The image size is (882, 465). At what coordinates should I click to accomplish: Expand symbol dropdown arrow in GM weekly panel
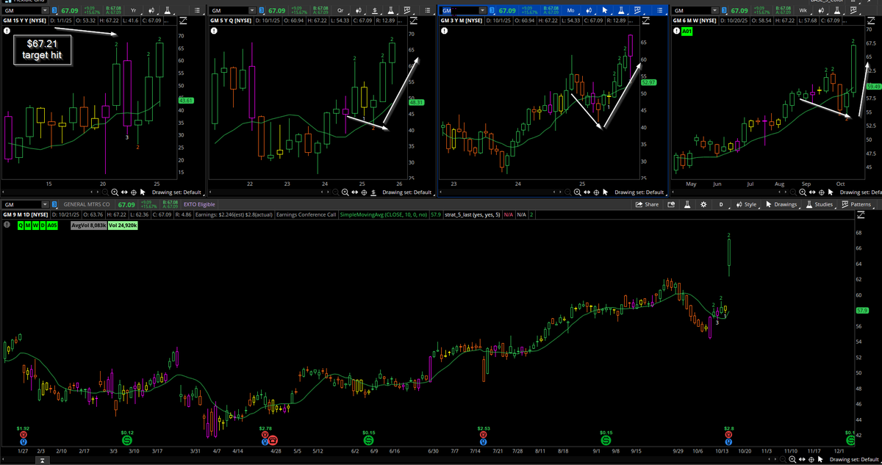pos(714,10)
